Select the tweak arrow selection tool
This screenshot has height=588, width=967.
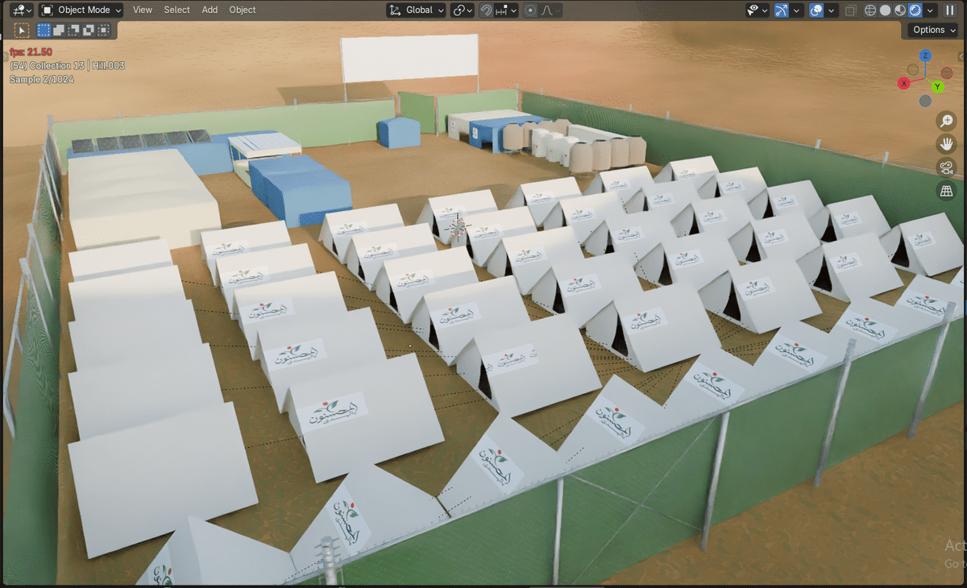[x=22, y=30]
